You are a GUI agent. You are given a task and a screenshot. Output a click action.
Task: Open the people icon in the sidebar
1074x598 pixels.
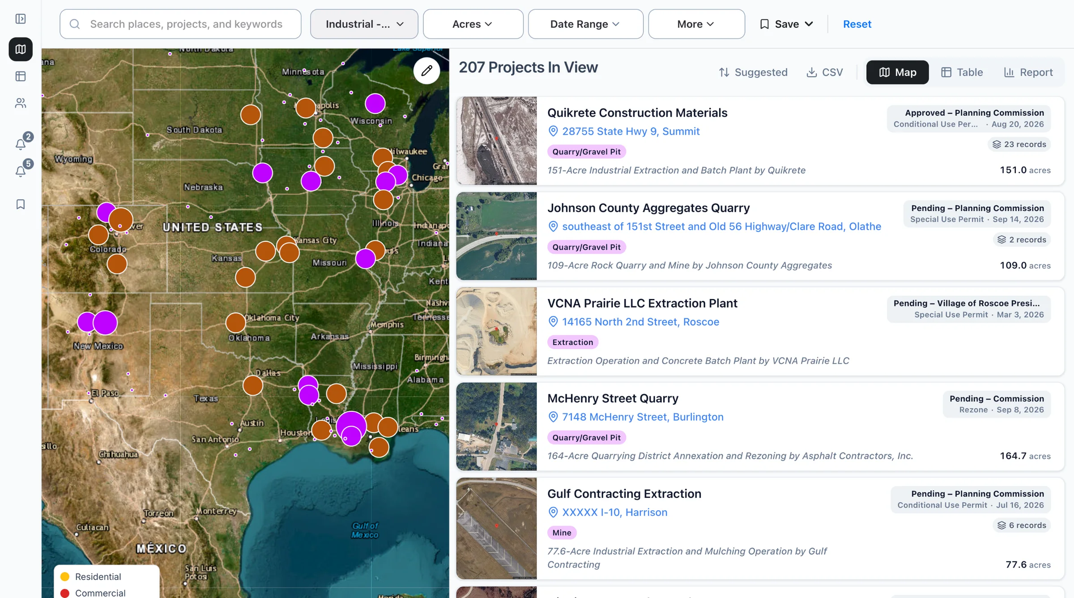[x=21, y=103]
